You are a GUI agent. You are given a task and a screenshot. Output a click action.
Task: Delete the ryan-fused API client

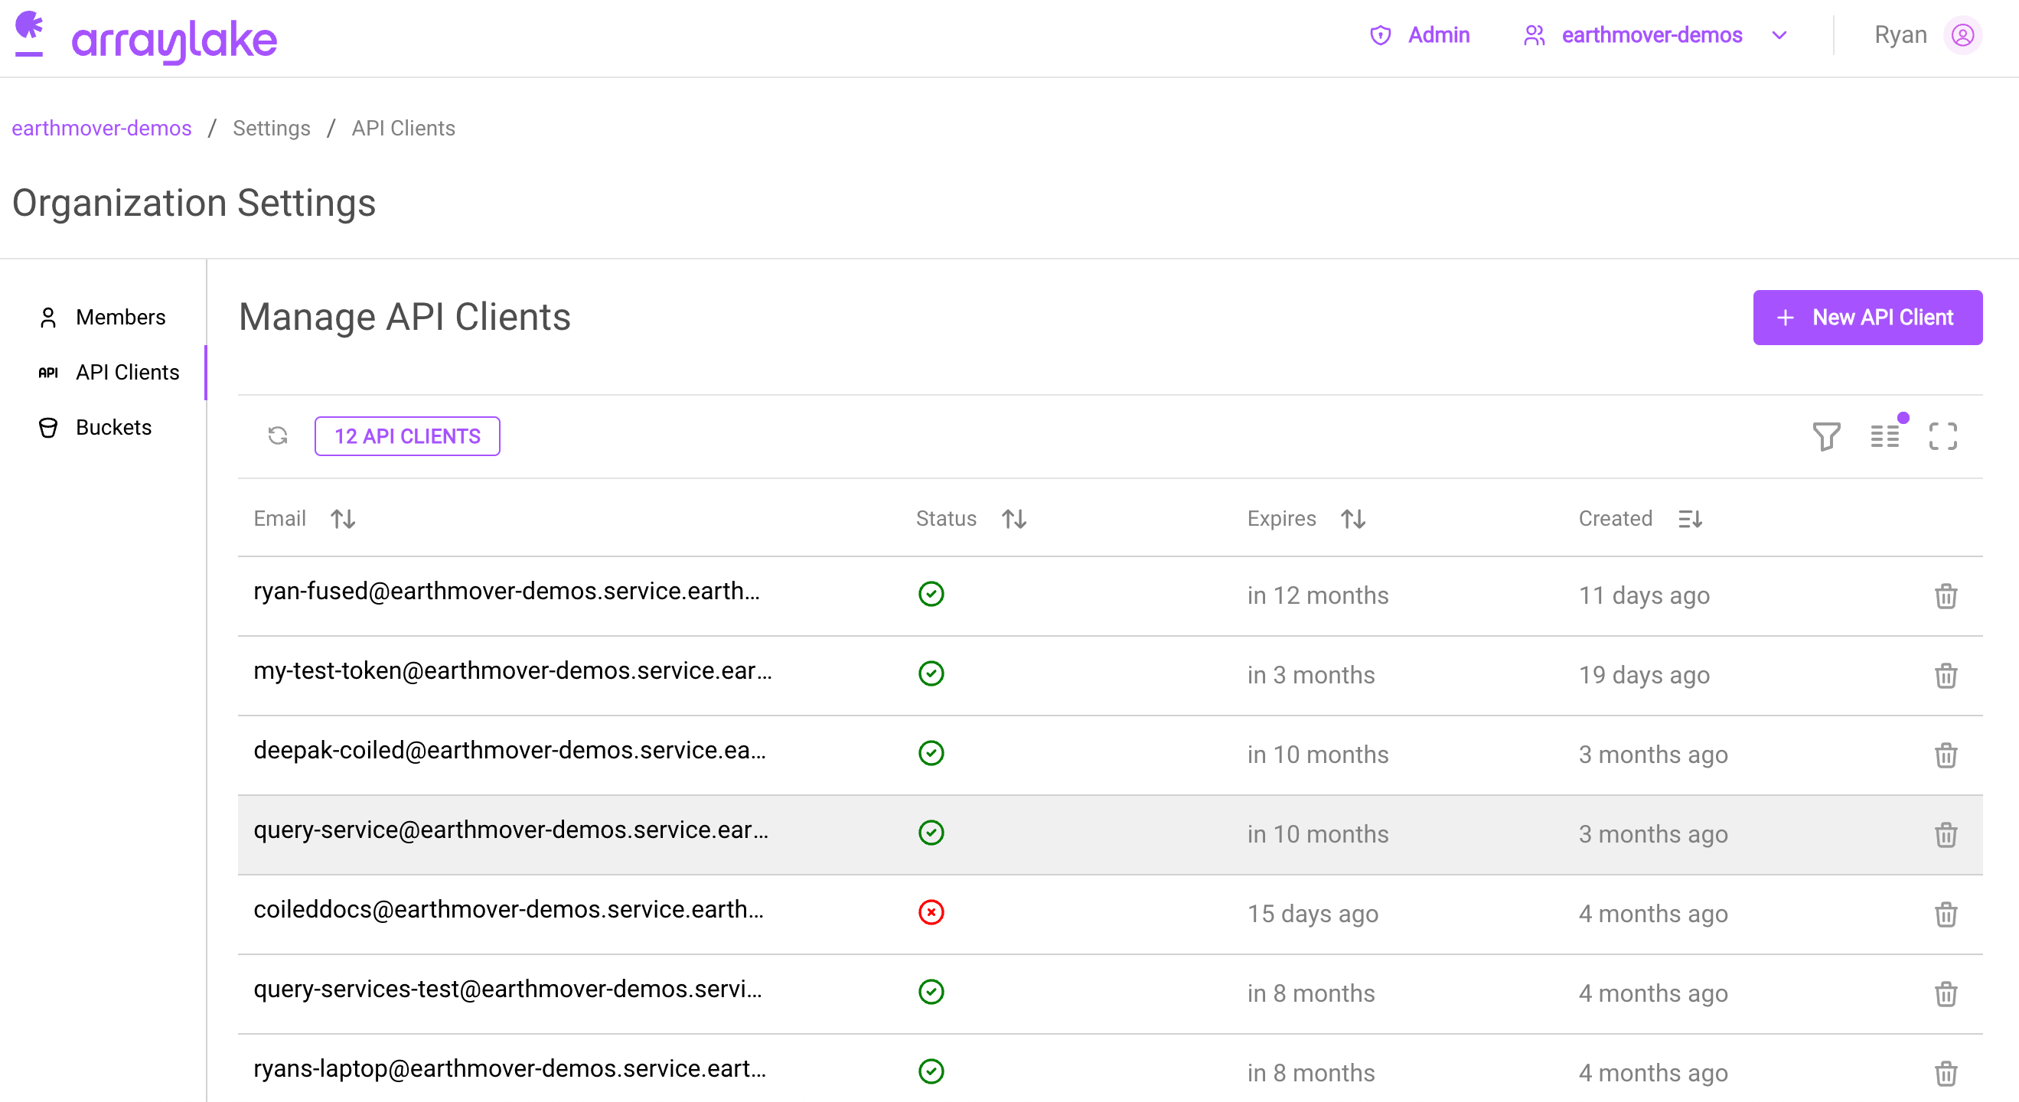pos(1946,595)
